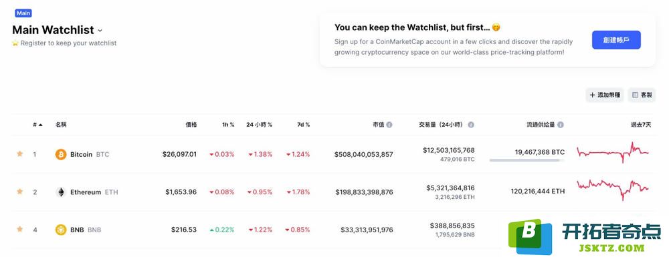This screenshot has width=669, height=257.
Task: Toggle the watchlist star for Bitcoin
Action: (x=19, y=154)
